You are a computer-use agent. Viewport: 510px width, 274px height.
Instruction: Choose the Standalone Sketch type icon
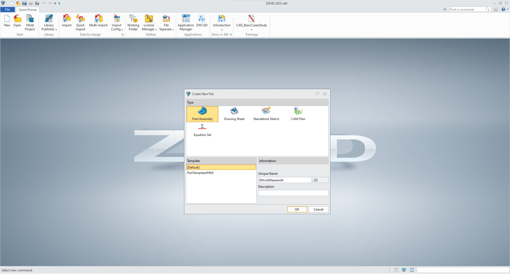tap(266, 114)
